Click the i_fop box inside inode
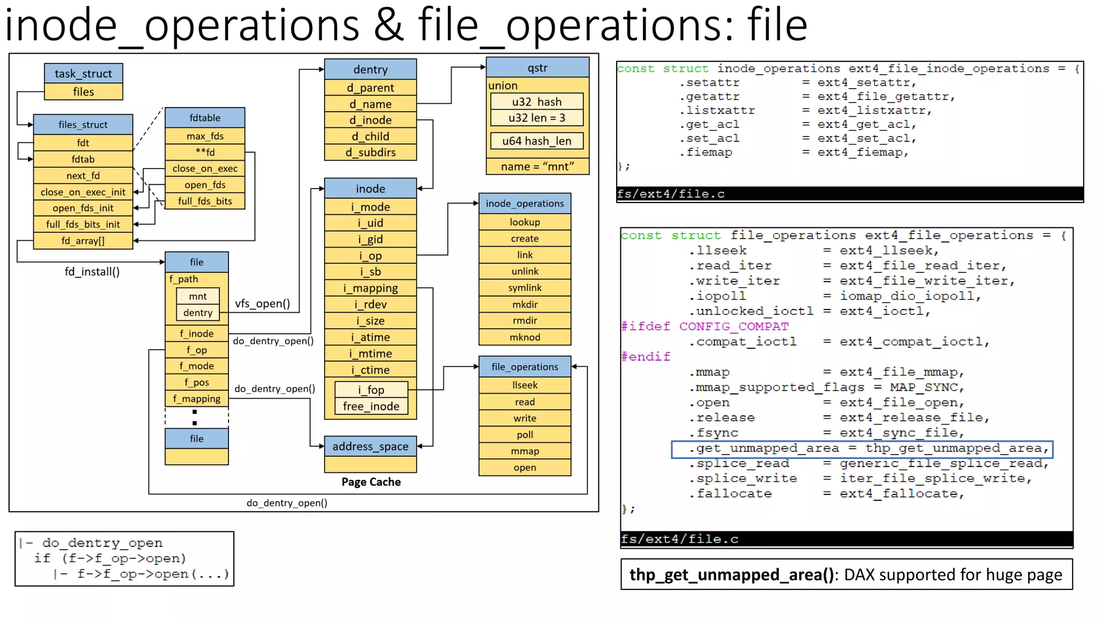Image resolution: width=1101 pixels, height=619 pixels. (x=371, y=390)
